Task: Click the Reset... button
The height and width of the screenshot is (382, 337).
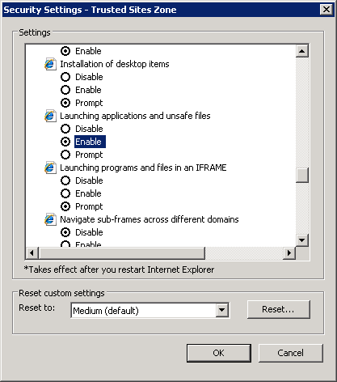Action: tap(279, 309)
